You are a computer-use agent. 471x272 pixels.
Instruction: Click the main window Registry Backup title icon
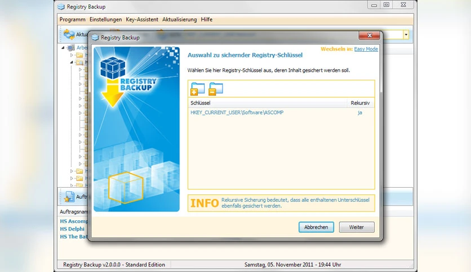coord(61,7)
